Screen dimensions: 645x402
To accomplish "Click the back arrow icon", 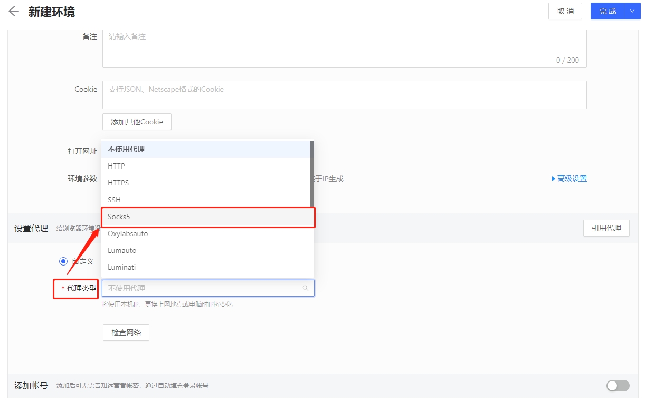I will [x=14, y=12].
